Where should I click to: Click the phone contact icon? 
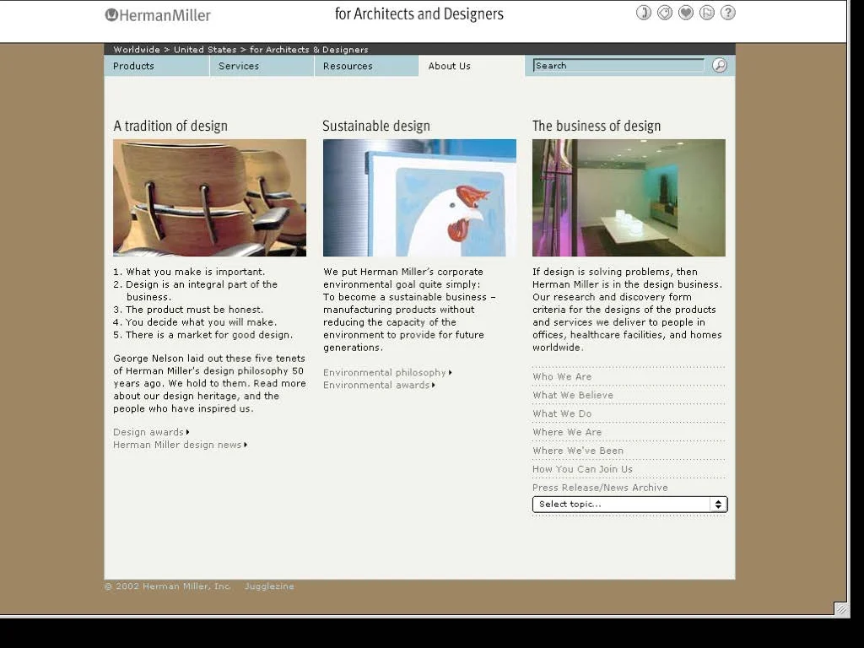[x=644, y=13]
